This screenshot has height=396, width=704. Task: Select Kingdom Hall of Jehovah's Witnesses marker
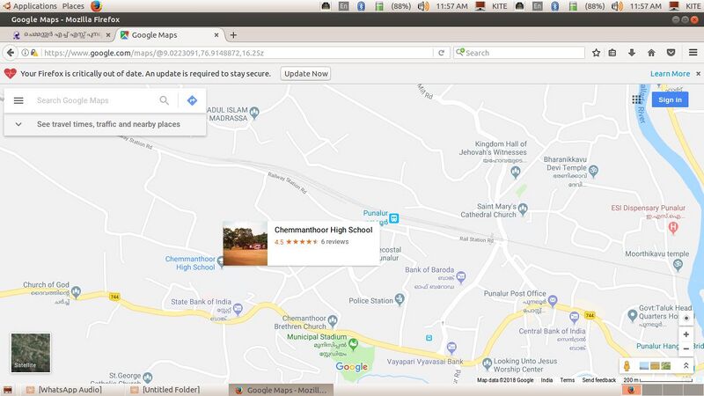point(516,172)
